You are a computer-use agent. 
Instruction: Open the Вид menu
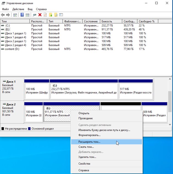click(30, 9)
